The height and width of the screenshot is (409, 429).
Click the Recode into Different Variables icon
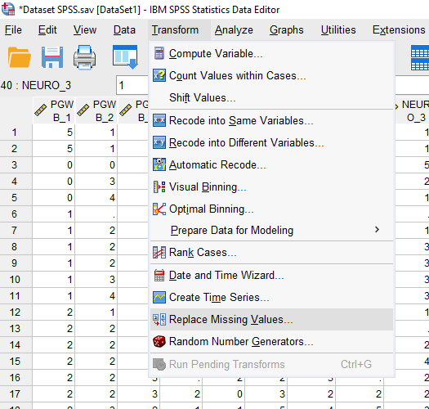click(x=159, y=142)
